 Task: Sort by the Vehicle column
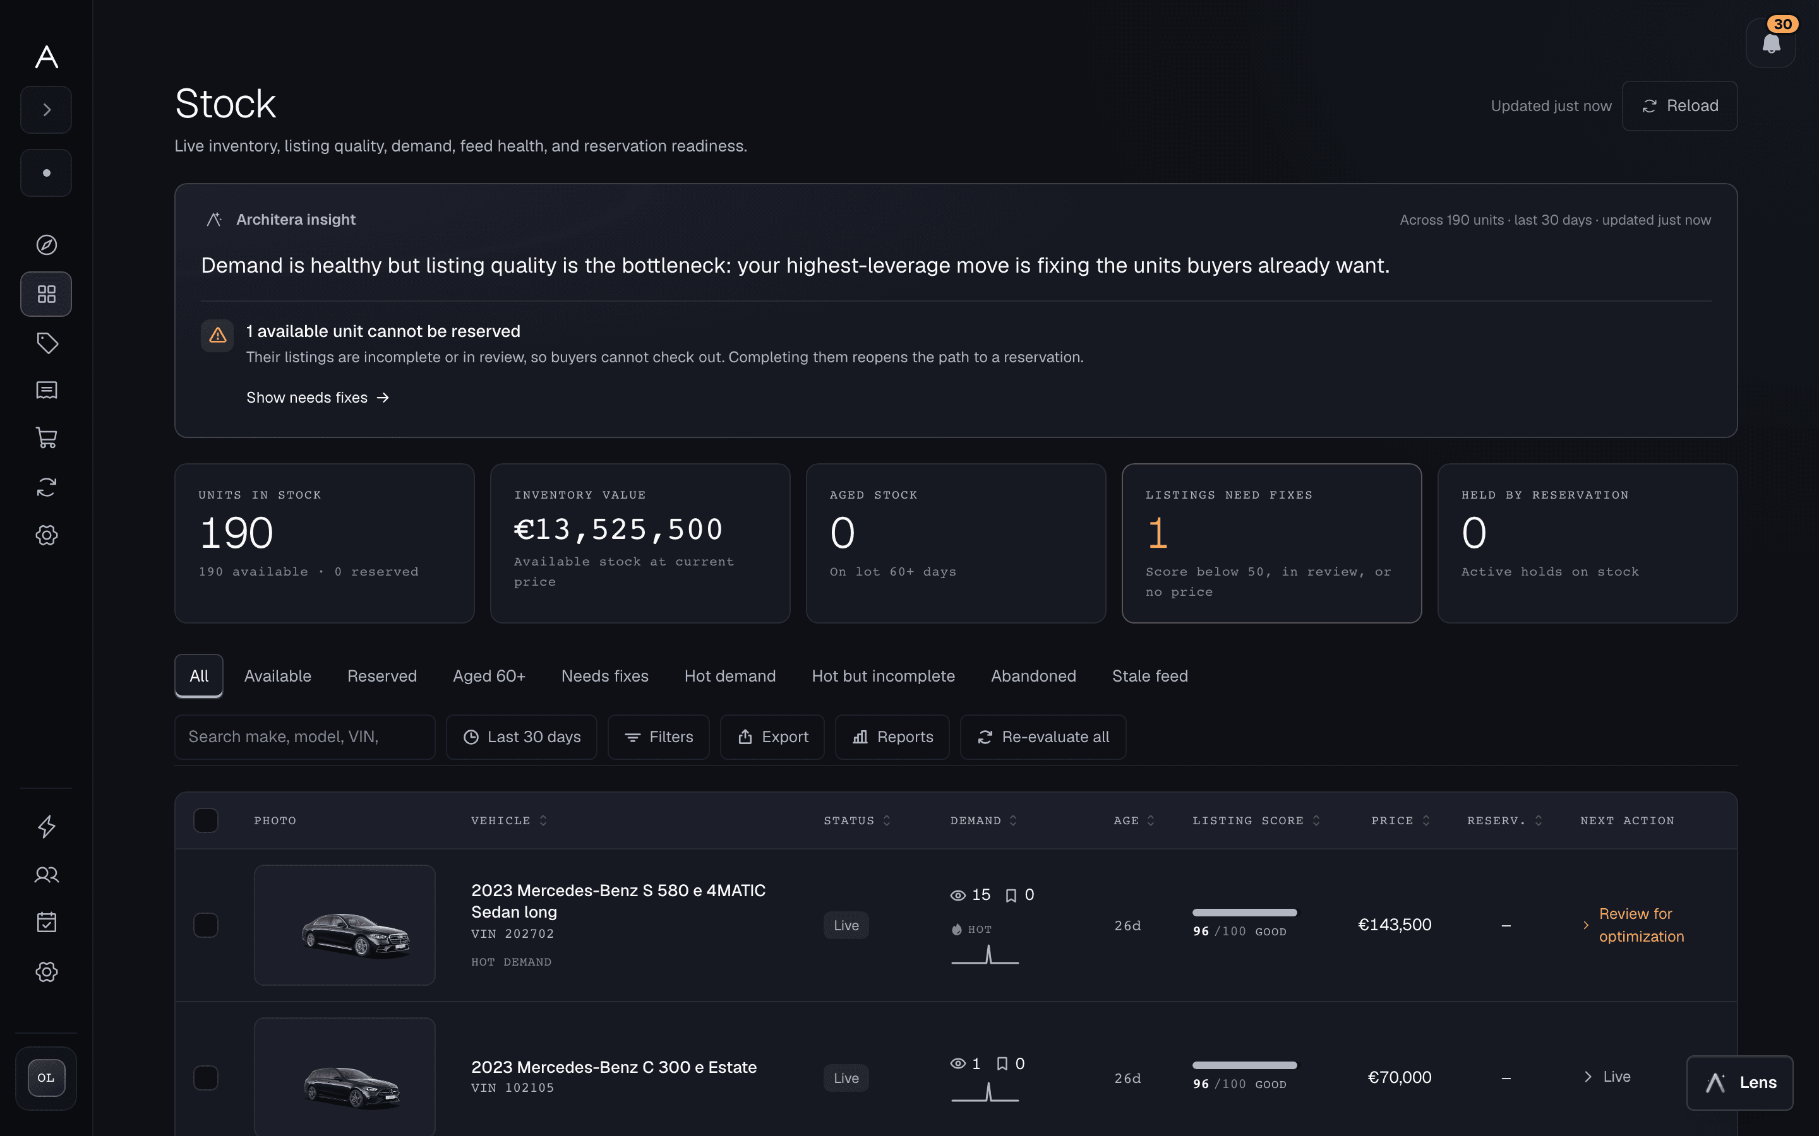tap(510, 820)
